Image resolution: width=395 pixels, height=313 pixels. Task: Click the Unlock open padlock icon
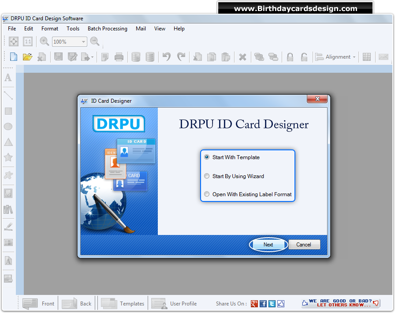(304, 57)
